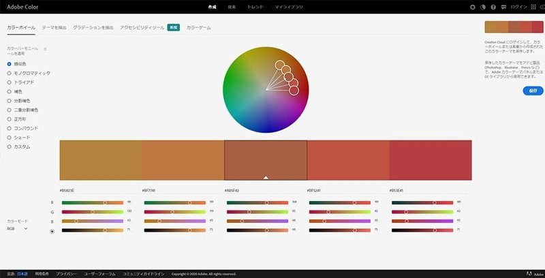
Task: Open the apps grid icon
Action: [x=533, y=7]
